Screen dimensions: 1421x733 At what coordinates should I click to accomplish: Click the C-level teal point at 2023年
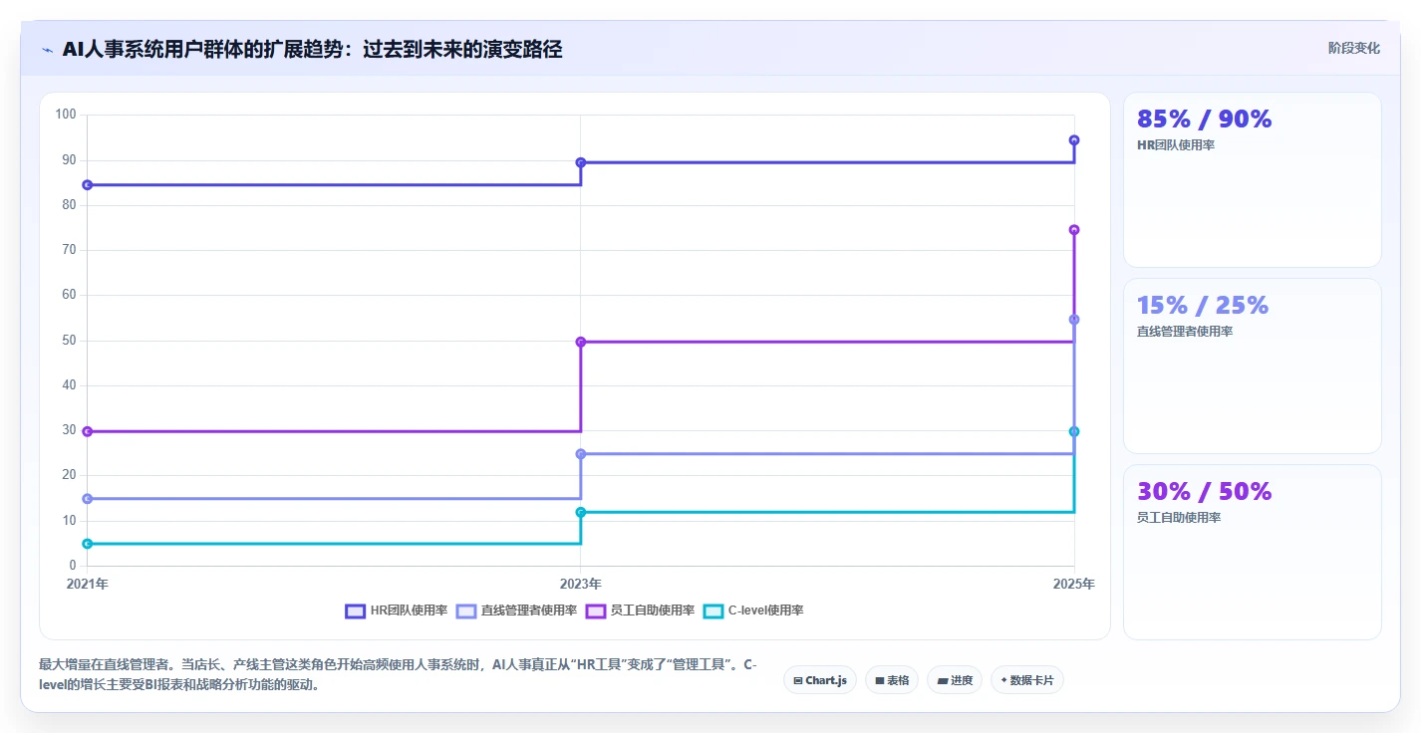(581, 512)
